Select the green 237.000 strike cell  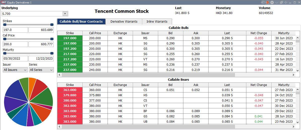(70, 70)
